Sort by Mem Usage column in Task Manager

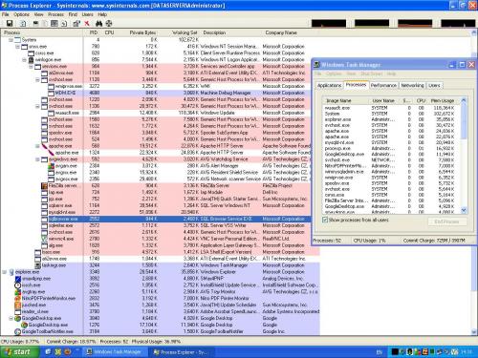tap(442, 100)
